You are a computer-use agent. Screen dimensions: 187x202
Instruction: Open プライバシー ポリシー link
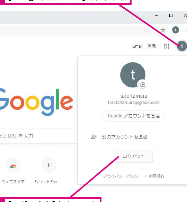122,176
